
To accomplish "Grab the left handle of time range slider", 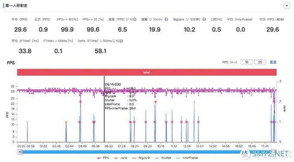I will 20,152.
